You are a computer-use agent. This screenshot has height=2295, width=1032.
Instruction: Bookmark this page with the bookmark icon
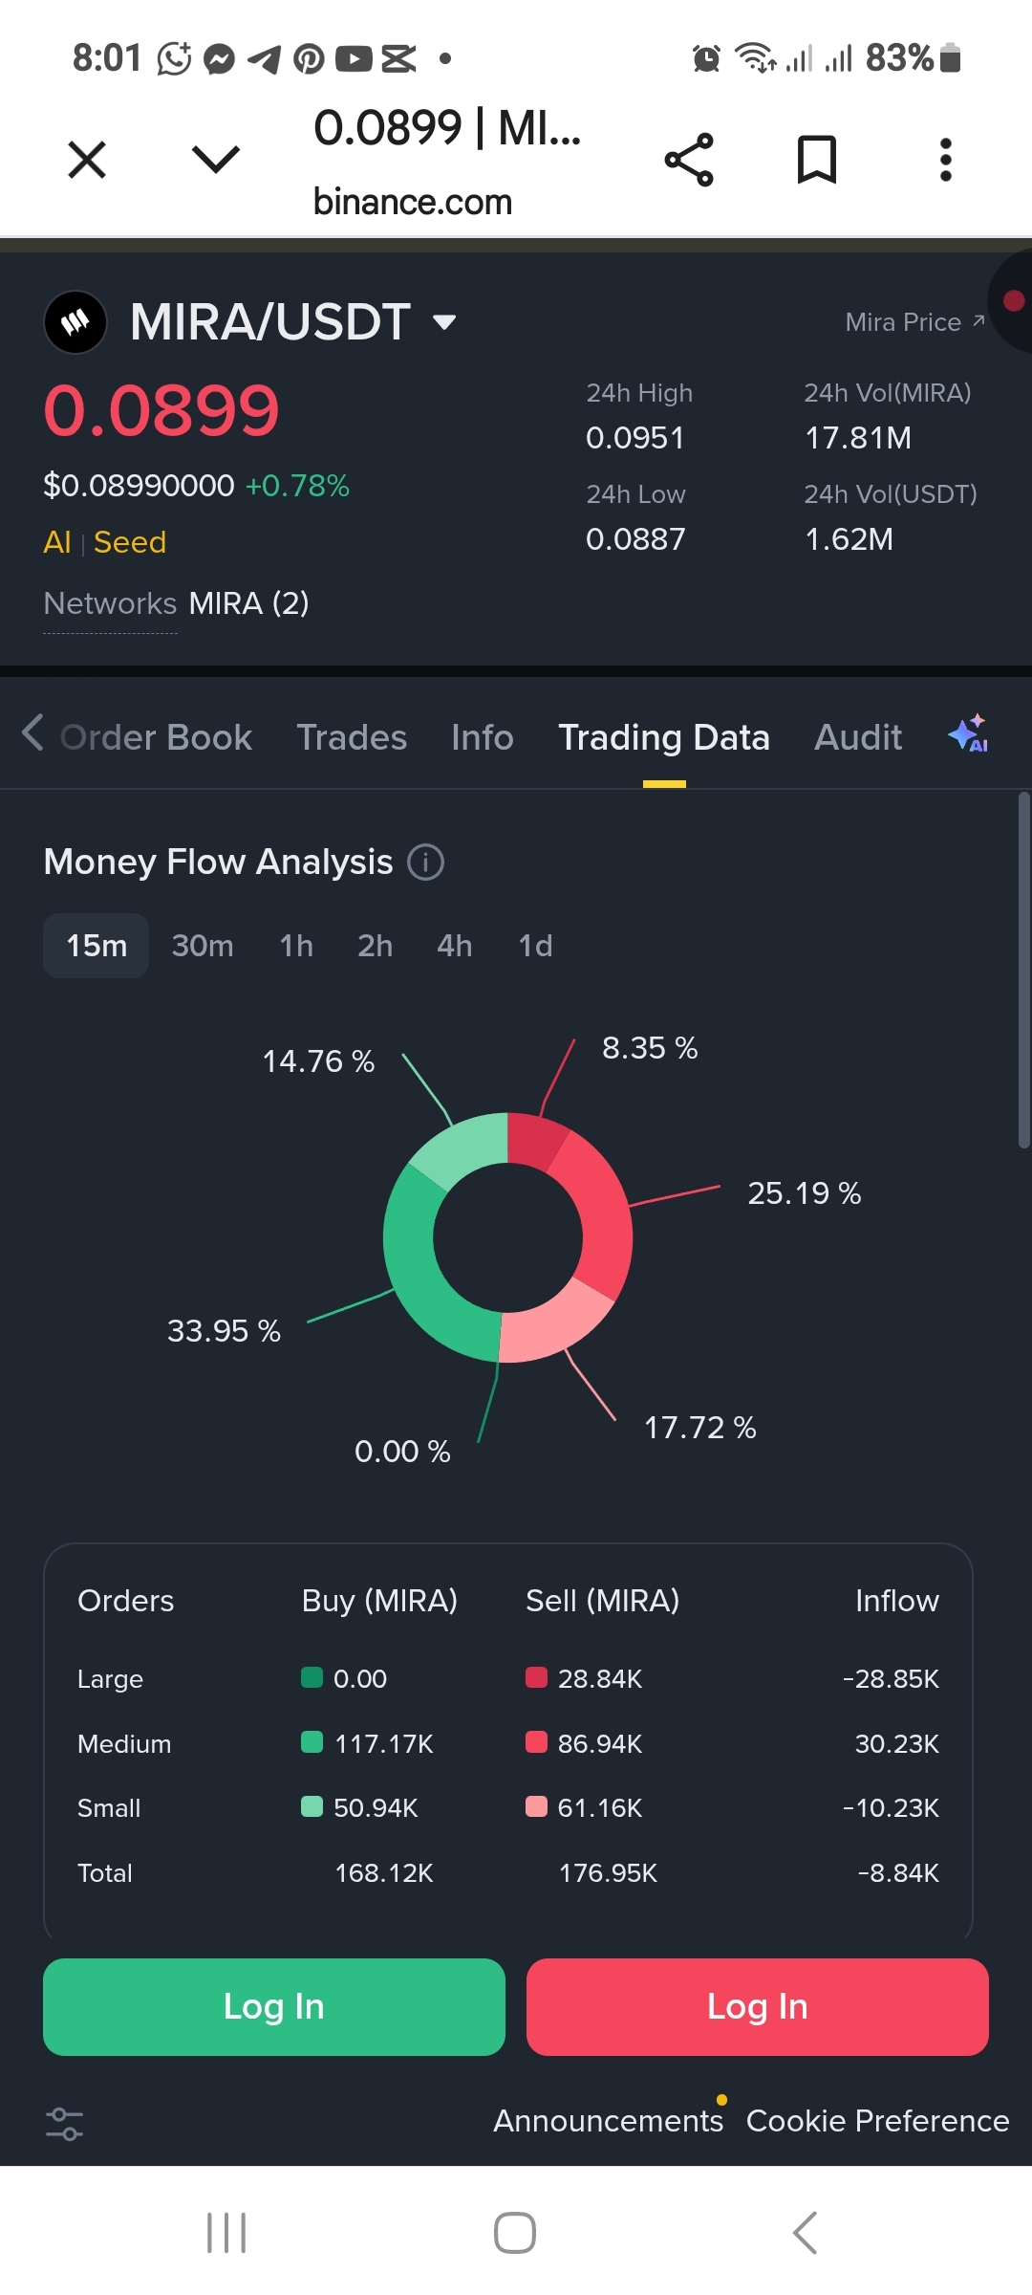click(817, 160)
